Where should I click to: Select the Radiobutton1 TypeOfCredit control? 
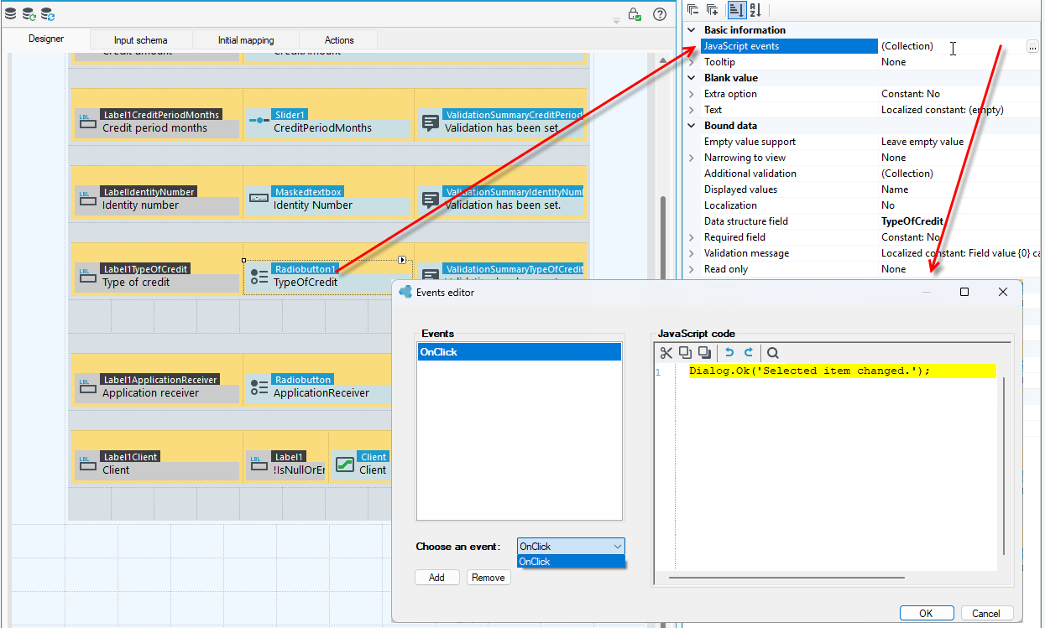tap(328, 276)
